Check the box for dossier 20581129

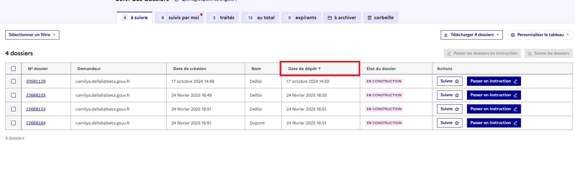pyautogui.click(x=14, y=81)
